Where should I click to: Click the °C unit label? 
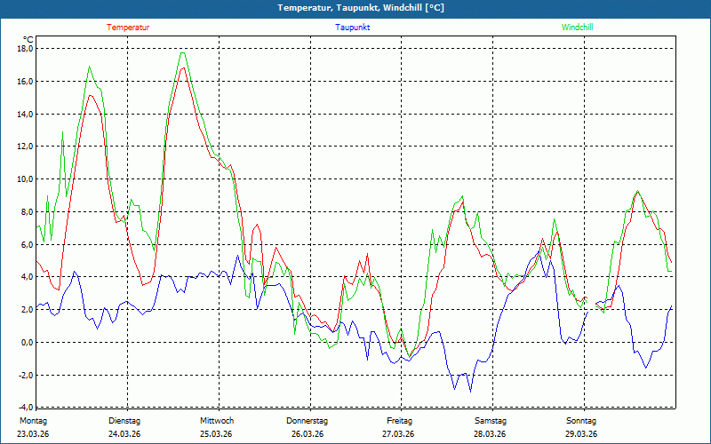pos(28,39)
